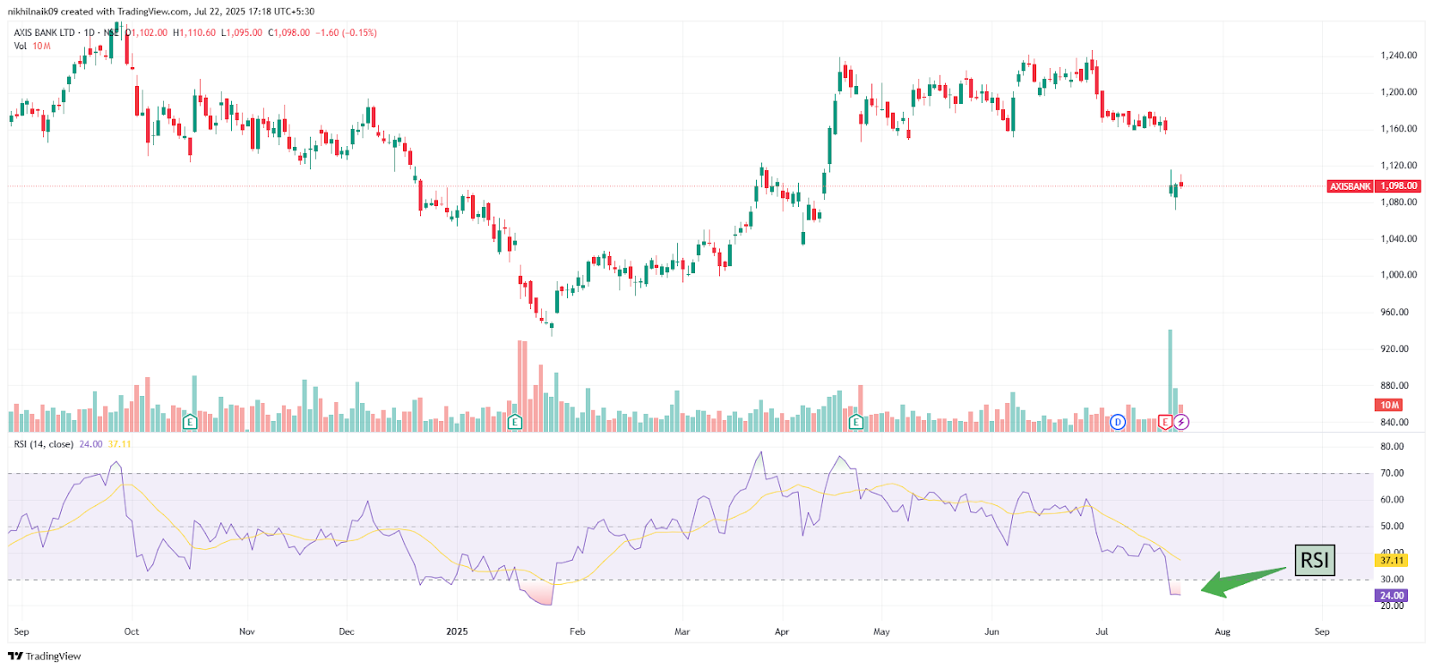
Task: Click the 1,240.00 price axis label
Action: (x=1398, y=56)
